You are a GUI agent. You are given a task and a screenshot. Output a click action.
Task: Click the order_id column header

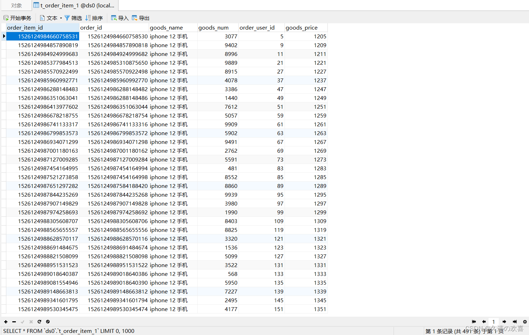(x=114, y=27)
